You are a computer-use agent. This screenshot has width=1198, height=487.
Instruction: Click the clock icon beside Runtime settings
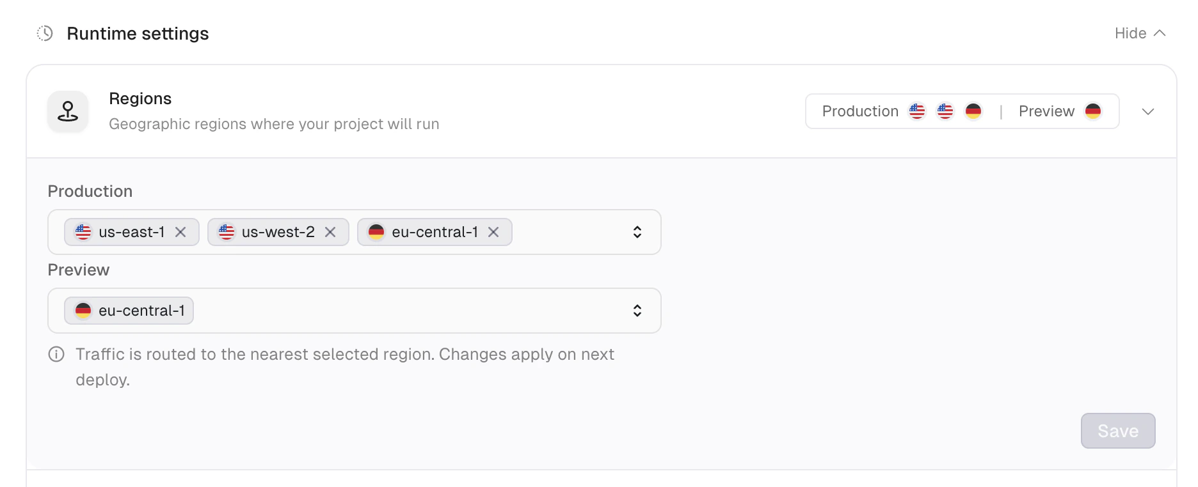(45, 33)
